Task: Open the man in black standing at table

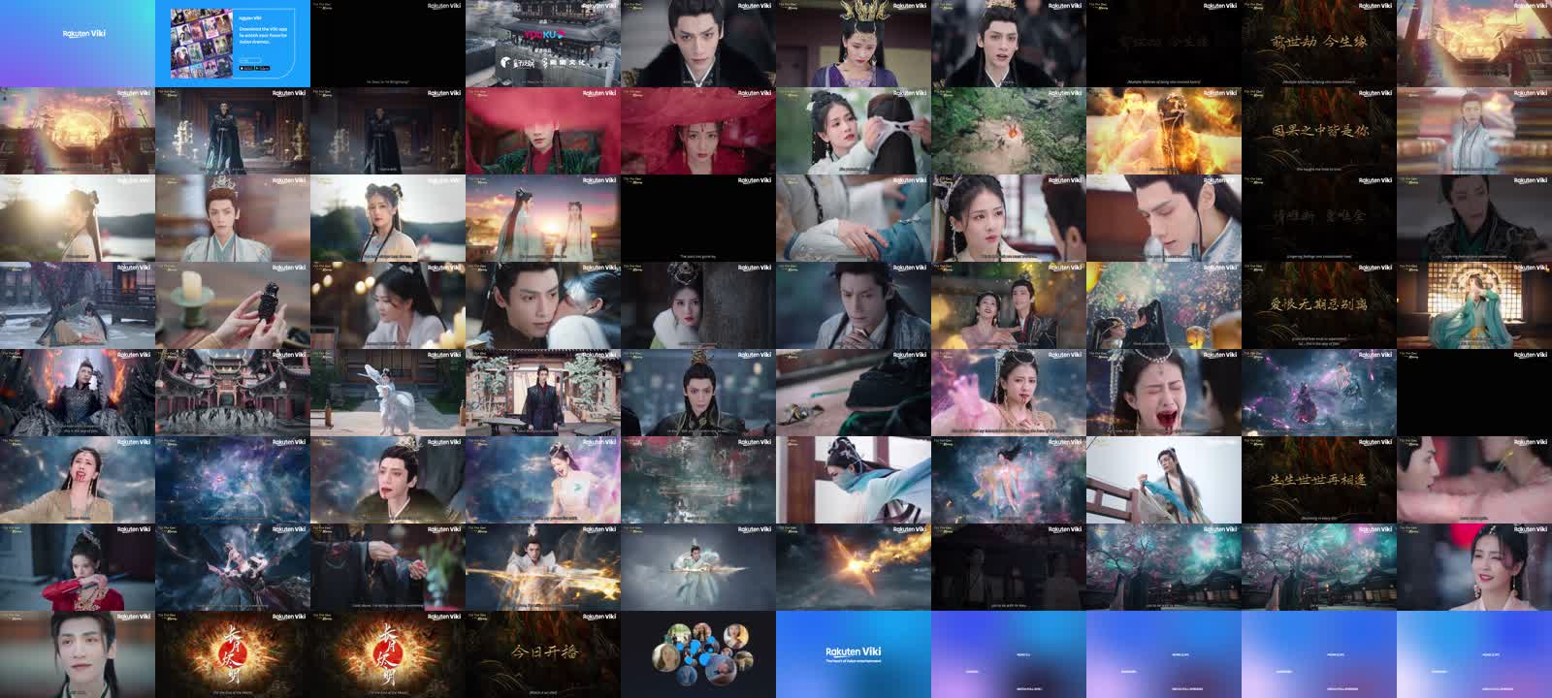Action: 543,393
